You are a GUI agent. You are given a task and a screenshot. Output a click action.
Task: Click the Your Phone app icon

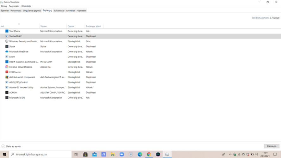pyautogui.click(x=7, y=31)
